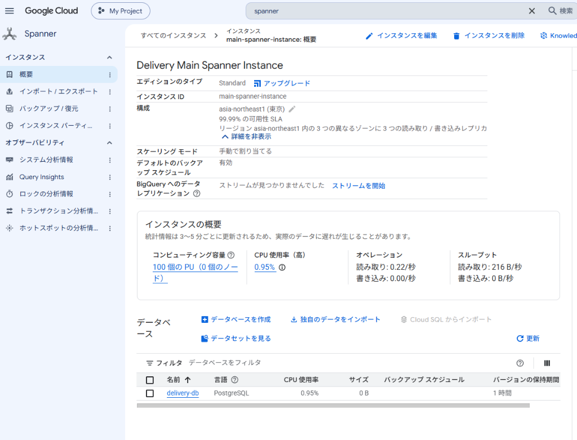Open the My Project selector
The height and width of the screenshot is (440, 577).
(121, 11)
